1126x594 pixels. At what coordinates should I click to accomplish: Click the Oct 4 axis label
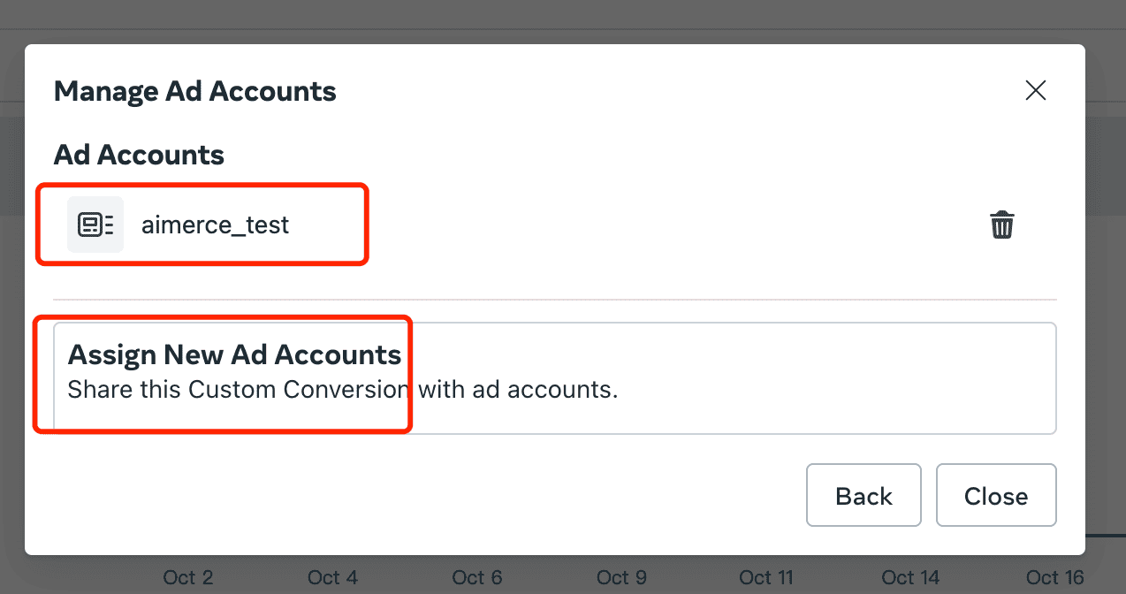pyautogui.click(x=332, y=577)
